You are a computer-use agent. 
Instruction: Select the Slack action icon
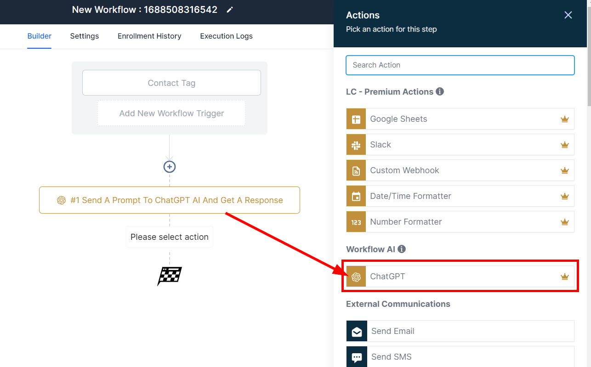pyautogui.click(x=356, y=145)
